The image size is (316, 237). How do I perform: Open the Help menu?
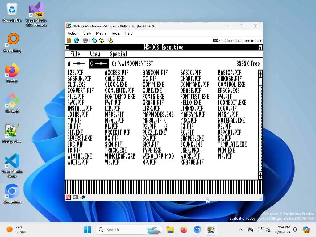128,33
